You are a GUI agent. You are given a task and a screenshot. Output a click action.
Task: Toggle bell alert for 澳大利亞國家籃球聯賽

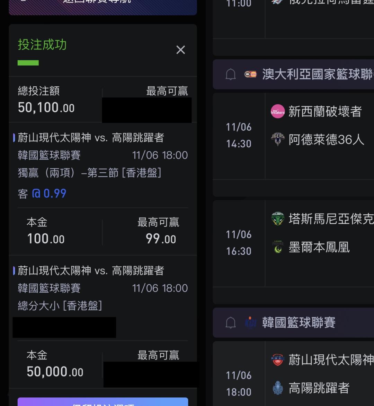(x=231, y=74)
